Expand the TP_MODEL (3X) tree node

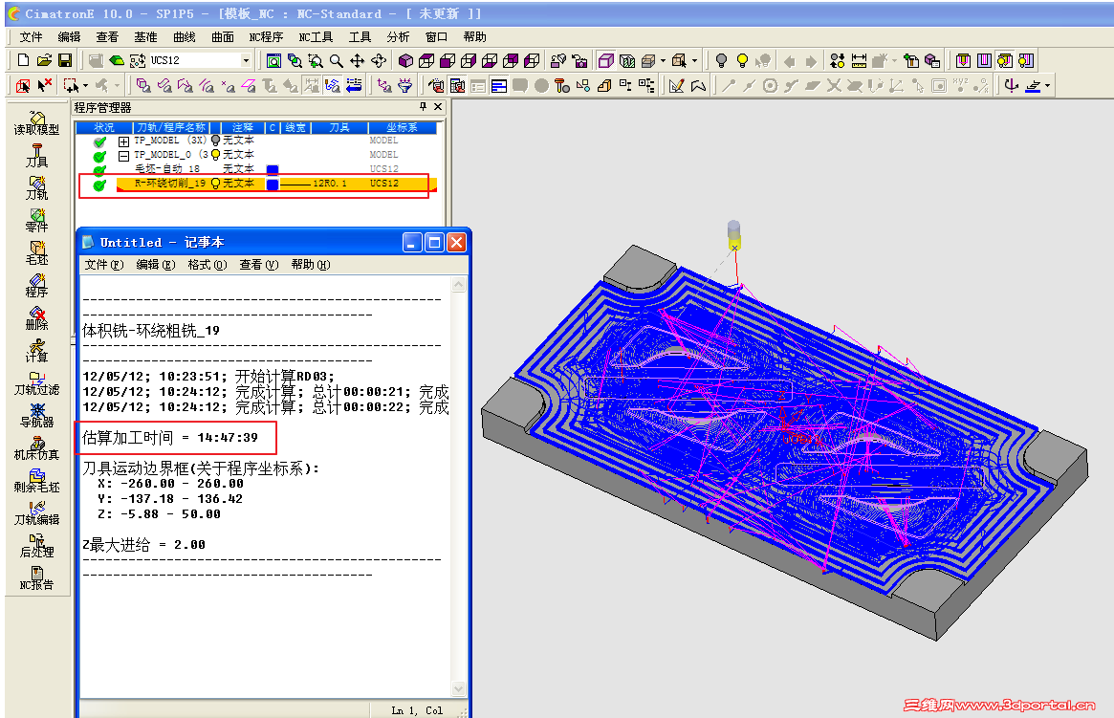click(x=123, y=141)
